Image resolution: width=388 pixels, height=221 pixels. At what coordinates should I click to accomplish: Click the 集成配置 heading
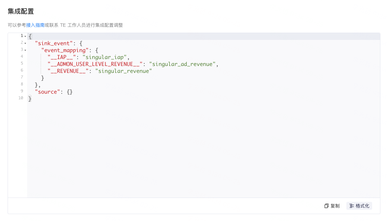click(x=21, y=11)
